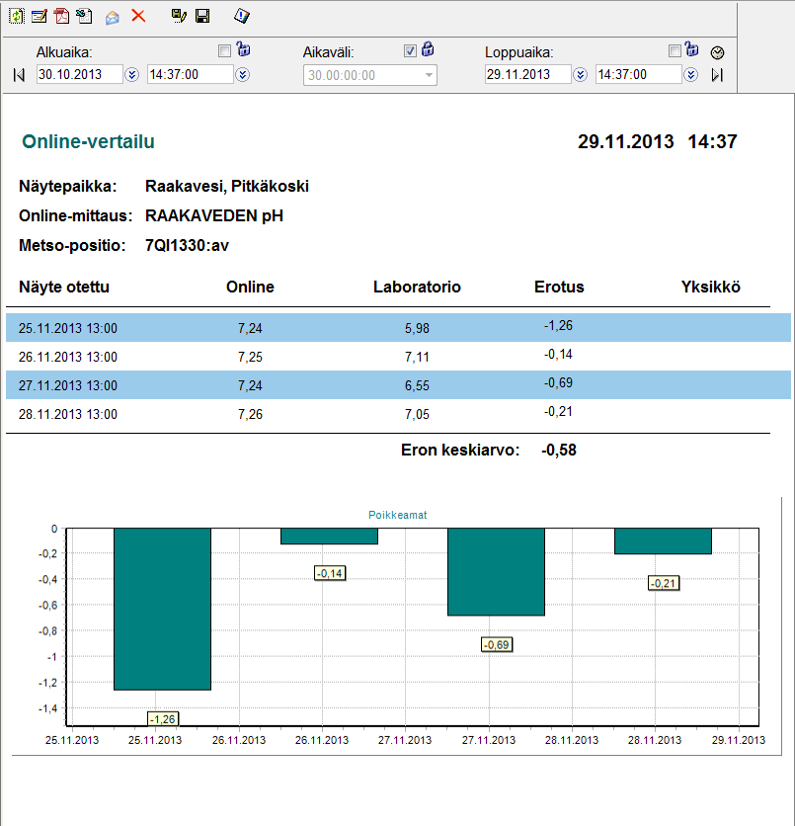
Task: Click Online value 7,25
Action: point(250,357)
